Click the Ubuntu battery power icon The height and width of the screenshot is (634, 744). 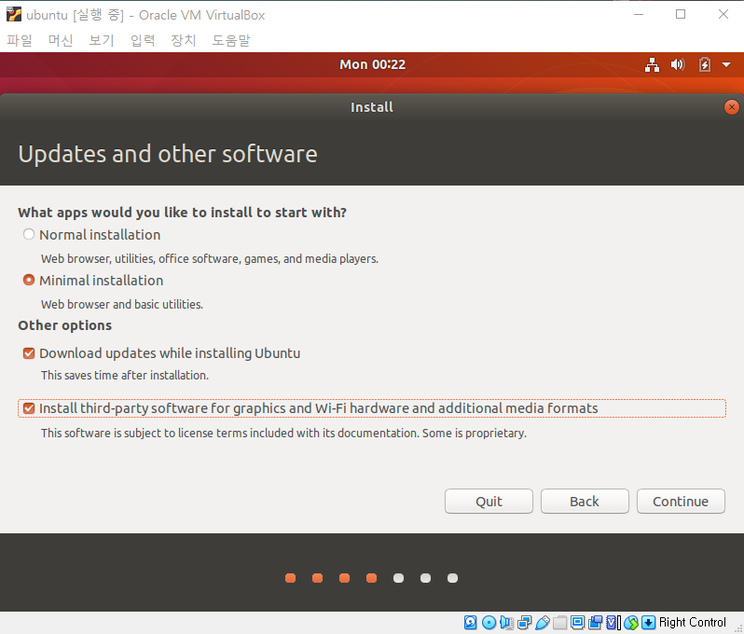705,64
